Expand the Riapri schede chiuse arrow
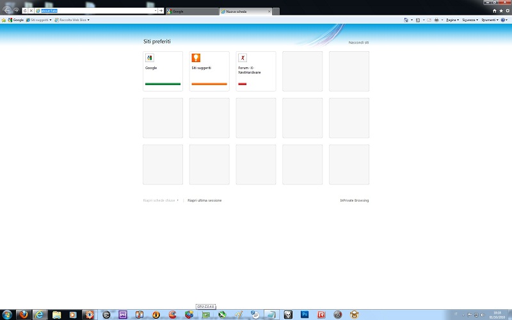The width and height of the screenshot is (512, 320). click(x=178, y=200)
